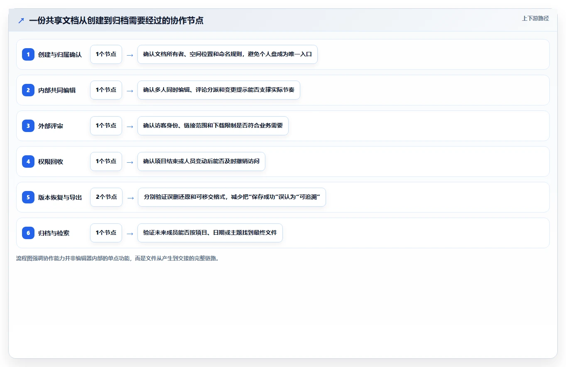Image resolution: width=566 pixels, height=367 pixels.
Task: Click the 权限回收 step label
Action: pos(51,162)
